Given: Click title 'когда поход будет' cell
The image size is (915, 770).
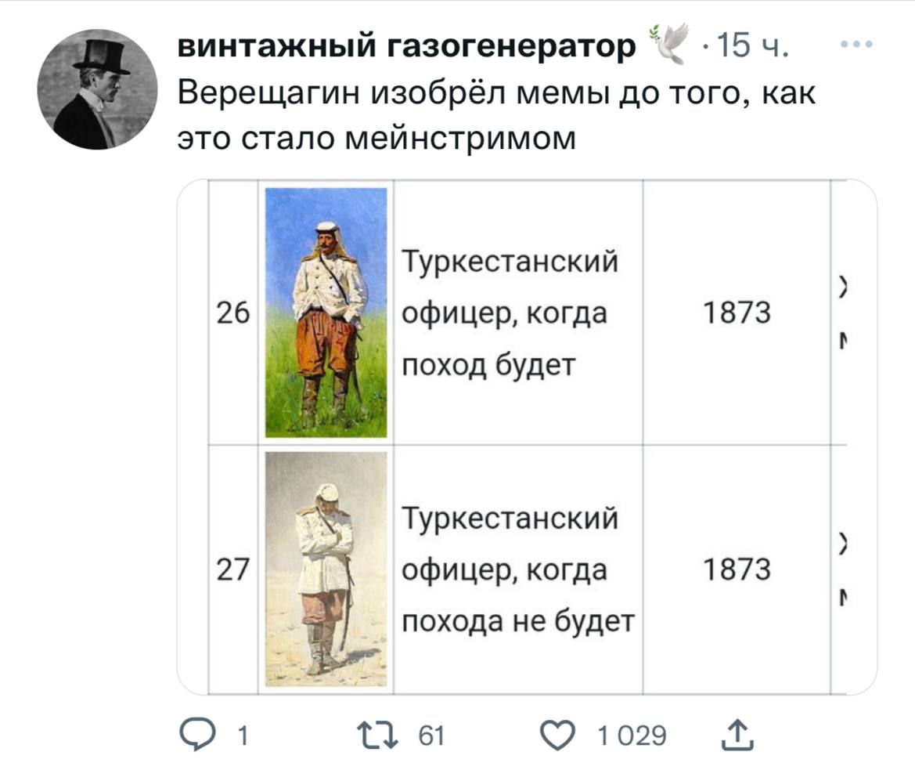Looking at the screenshot, I should tap(518, 313).
